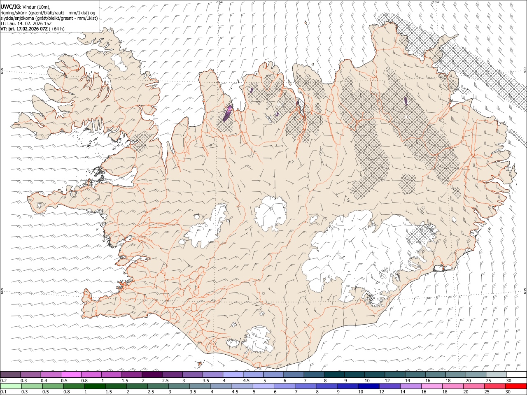Click the purple precipitation patch west of 20W
Image resolution: width=527 pixels, height=395 pixels.
tap(227, 113)
